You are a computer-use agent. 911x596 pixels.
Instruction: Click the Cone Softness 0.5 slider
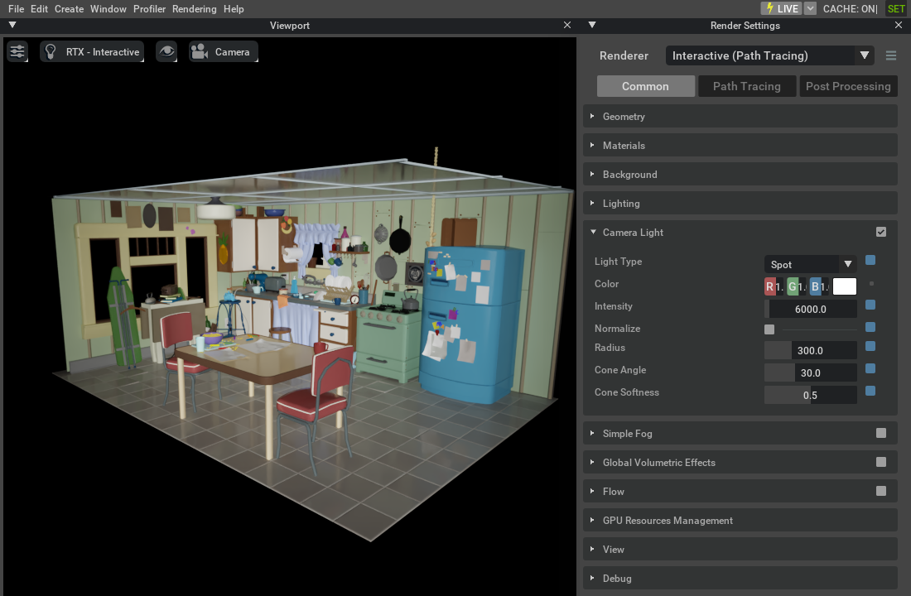[x=810, y=395]
